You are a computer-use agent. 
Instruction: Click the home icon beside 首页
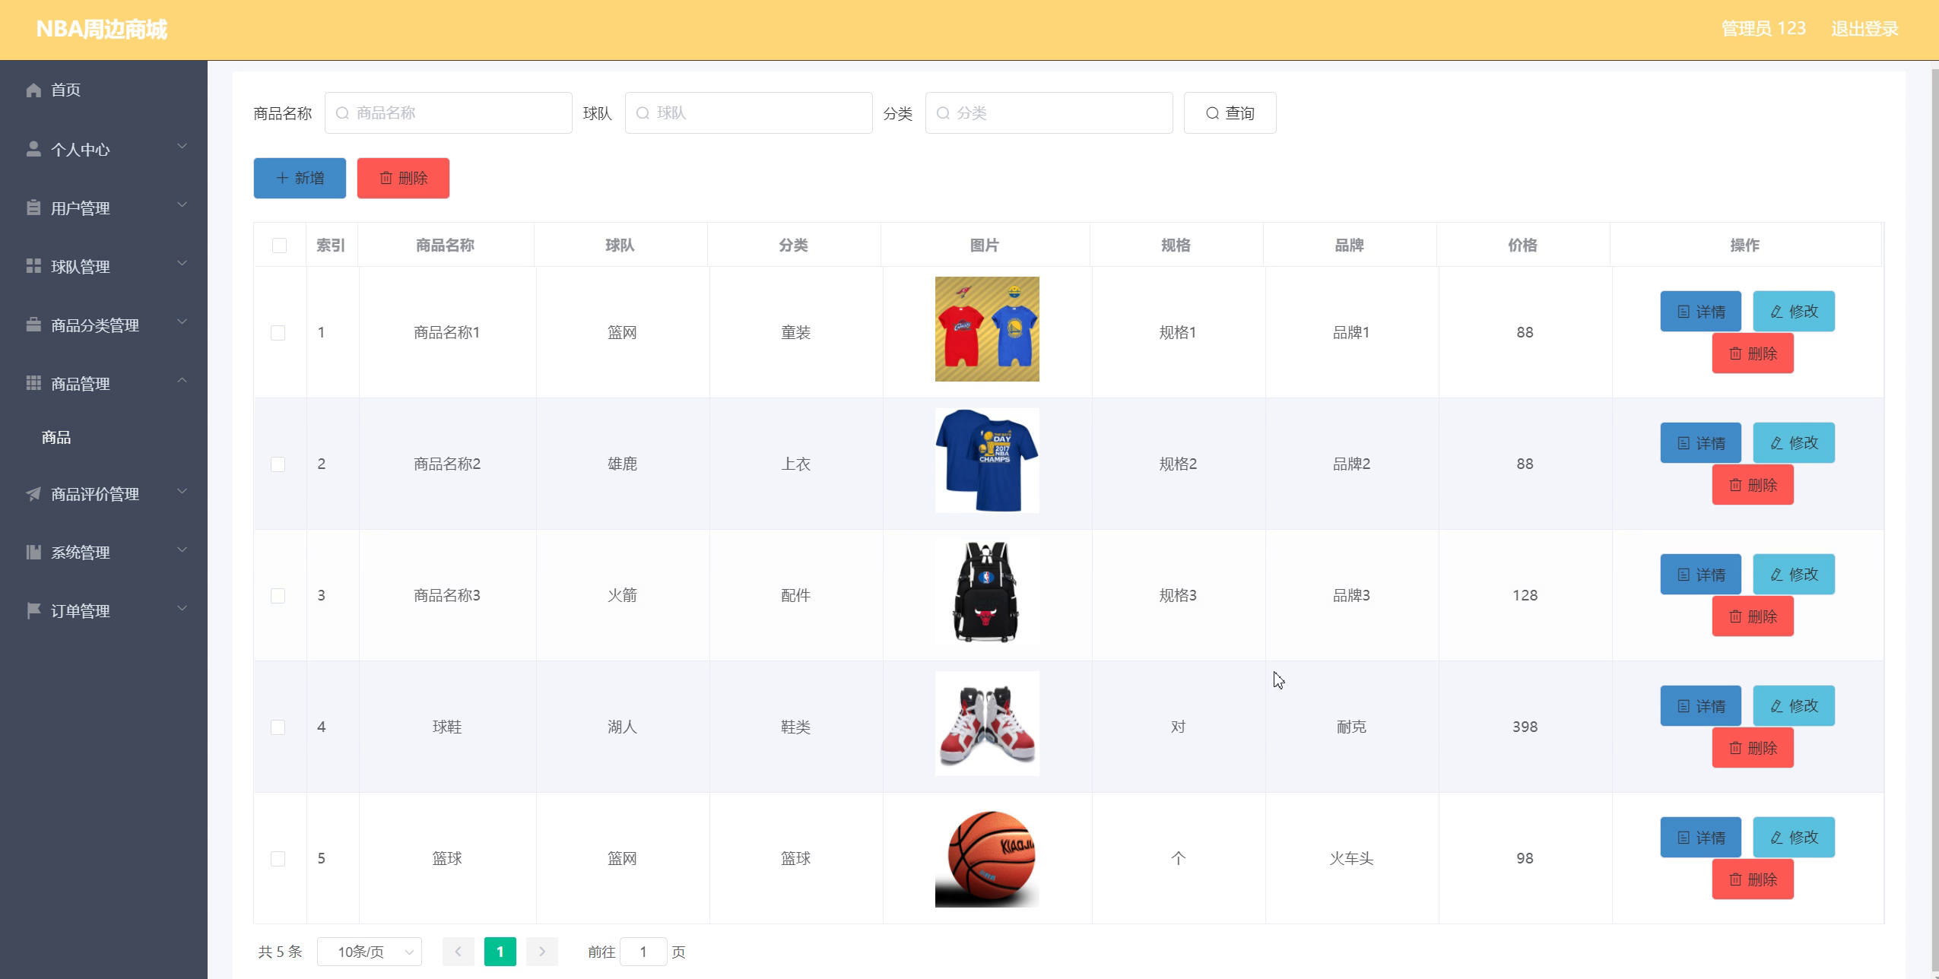click(x=33, y=90)
